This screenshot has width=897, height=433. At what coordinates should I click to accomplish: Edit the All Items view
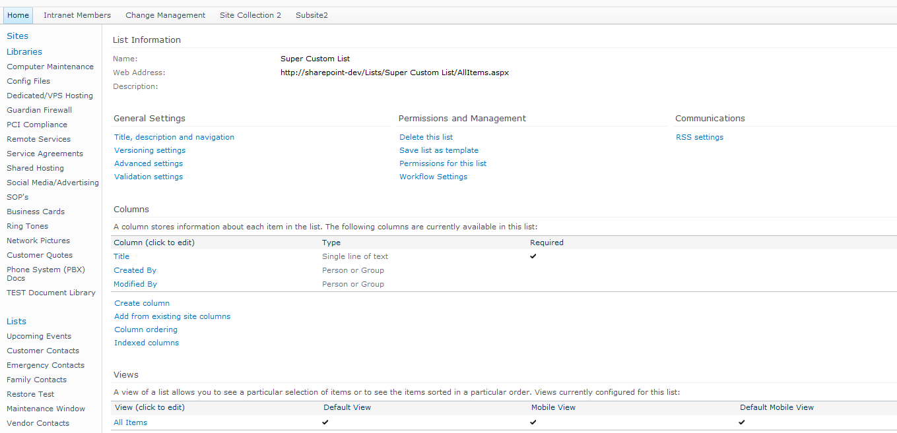point(131,422)
